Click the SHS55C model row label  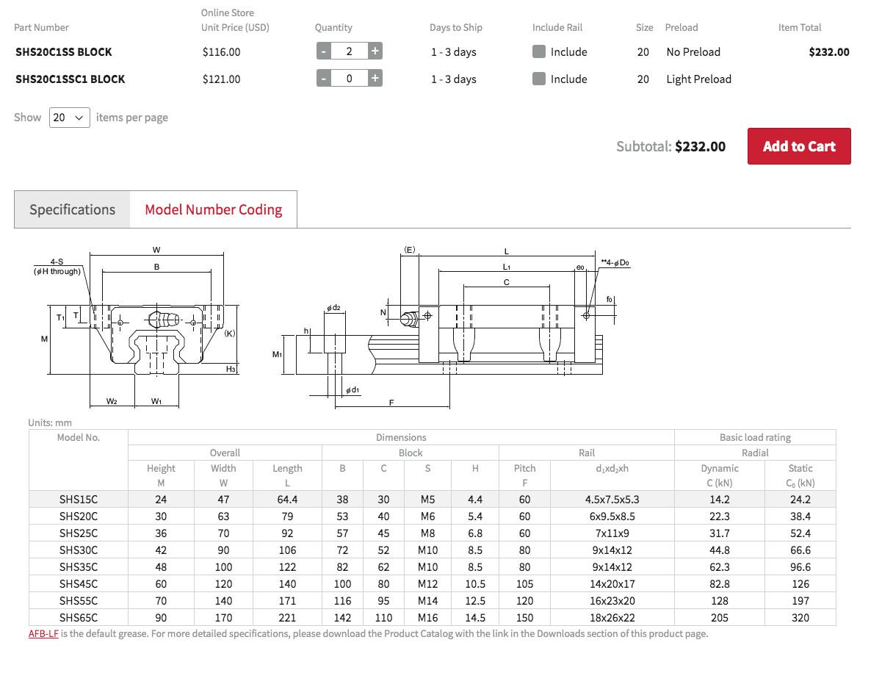(79, 601)
